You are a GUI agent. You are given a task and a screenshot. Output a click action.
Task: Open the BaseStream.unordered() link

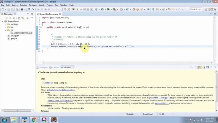pyautogui.click(x=60, y=100)
